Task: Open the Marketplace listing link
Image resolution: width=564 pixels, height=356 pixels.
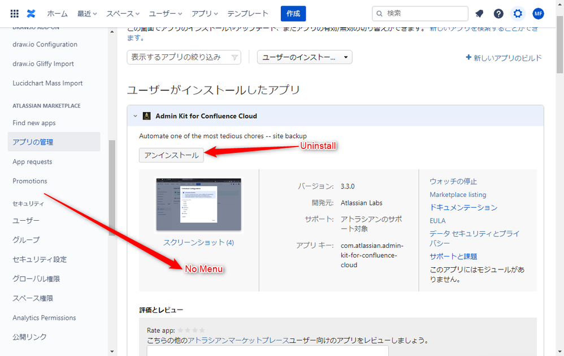Action: tap(458, 195)
